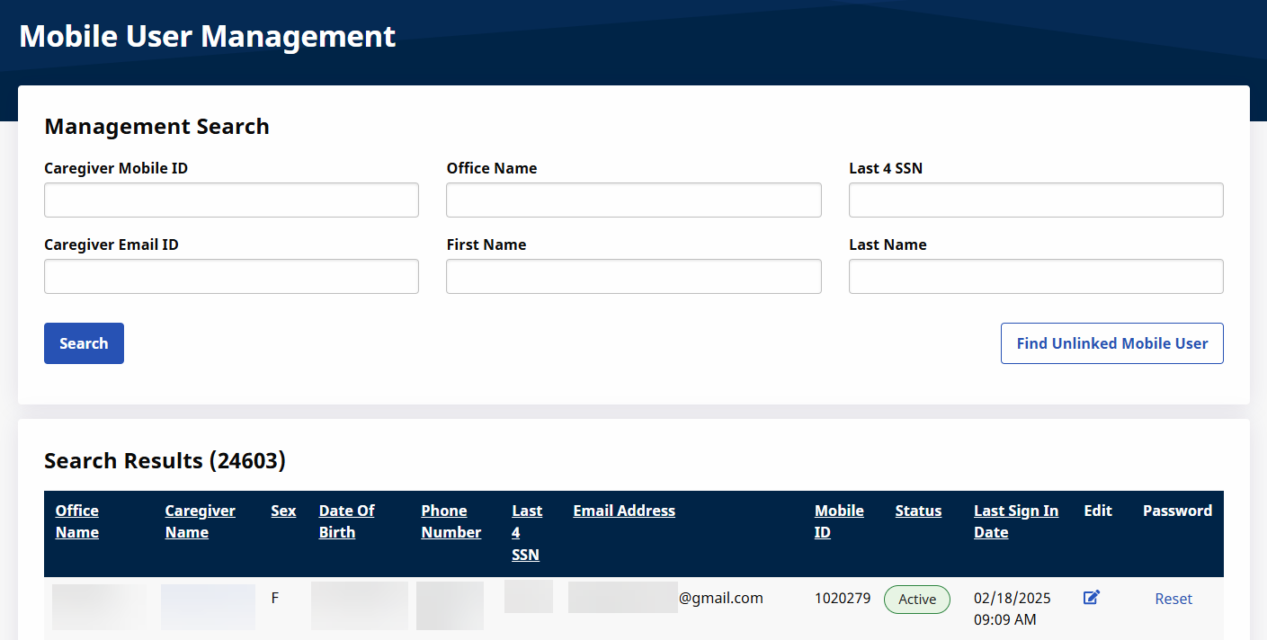Sort by Last 4 SSN table header
Viewport: 1267px width, 640px height.
point(527,532)
